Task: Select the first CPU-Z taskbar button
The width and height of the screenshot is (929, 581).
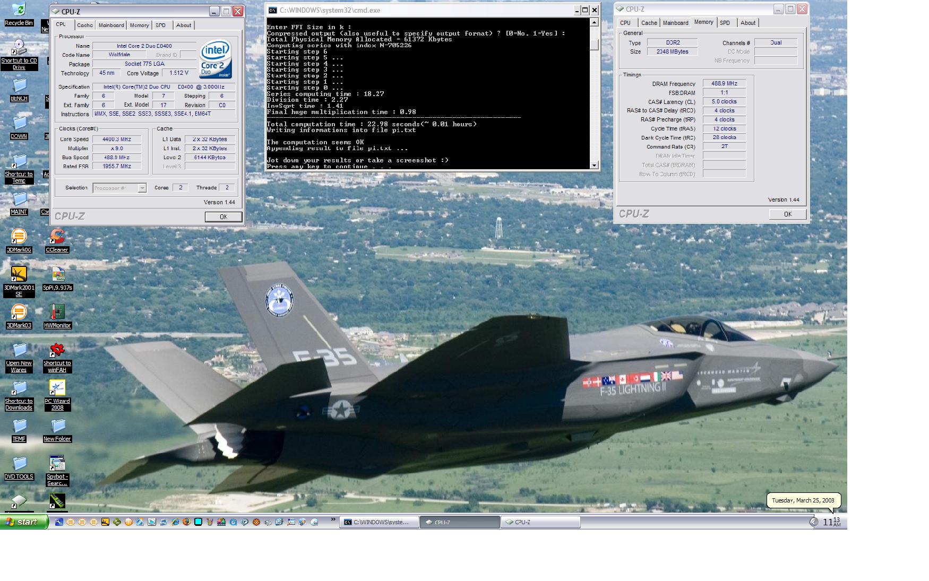Action: pyautogui.click(x=460, y=522)
